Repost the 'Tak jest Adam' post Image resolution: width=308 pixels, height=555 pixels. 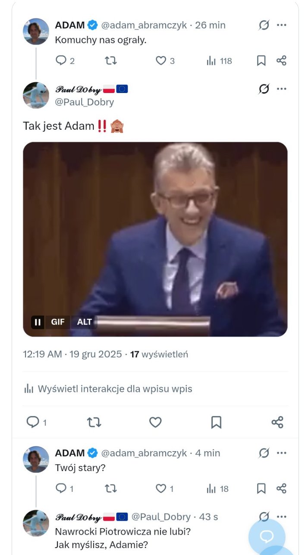click(x=94, y=422)
